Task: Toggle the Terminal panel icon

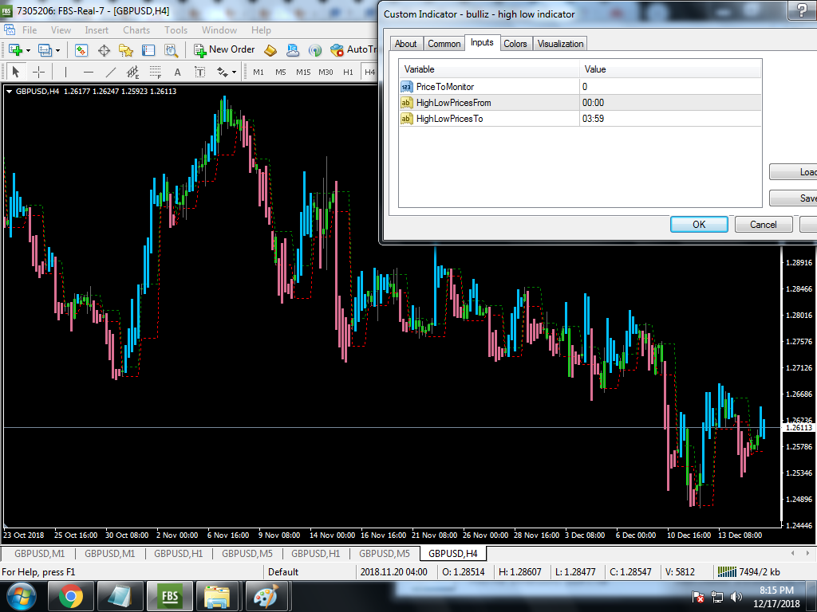Action: pyautogui.click(x=148, y=50)
